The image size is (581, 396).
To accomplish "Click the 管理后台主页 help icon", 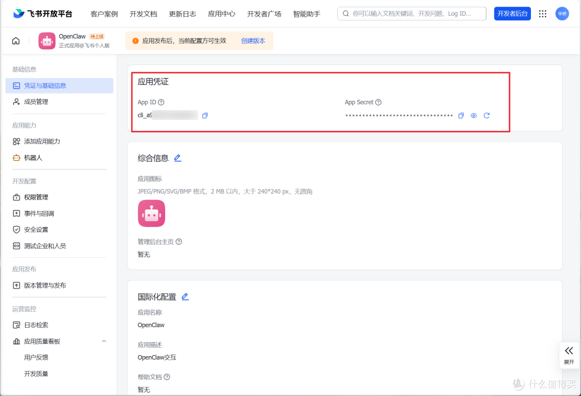I will tap(179, 242).
